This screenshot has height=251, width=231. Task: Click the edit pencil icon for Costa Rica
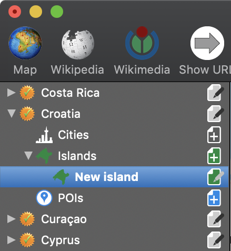[x=216, y=93]
